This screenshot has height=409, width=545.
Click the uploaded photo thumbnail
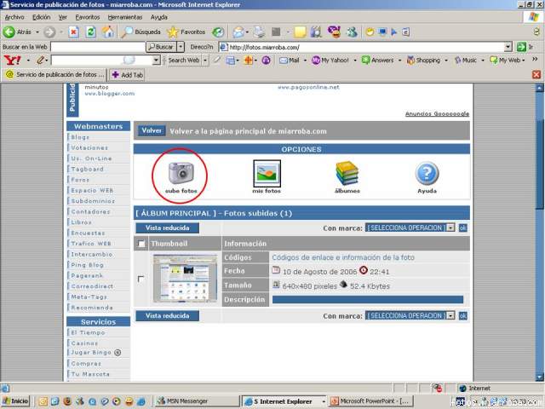coord(185,279)
